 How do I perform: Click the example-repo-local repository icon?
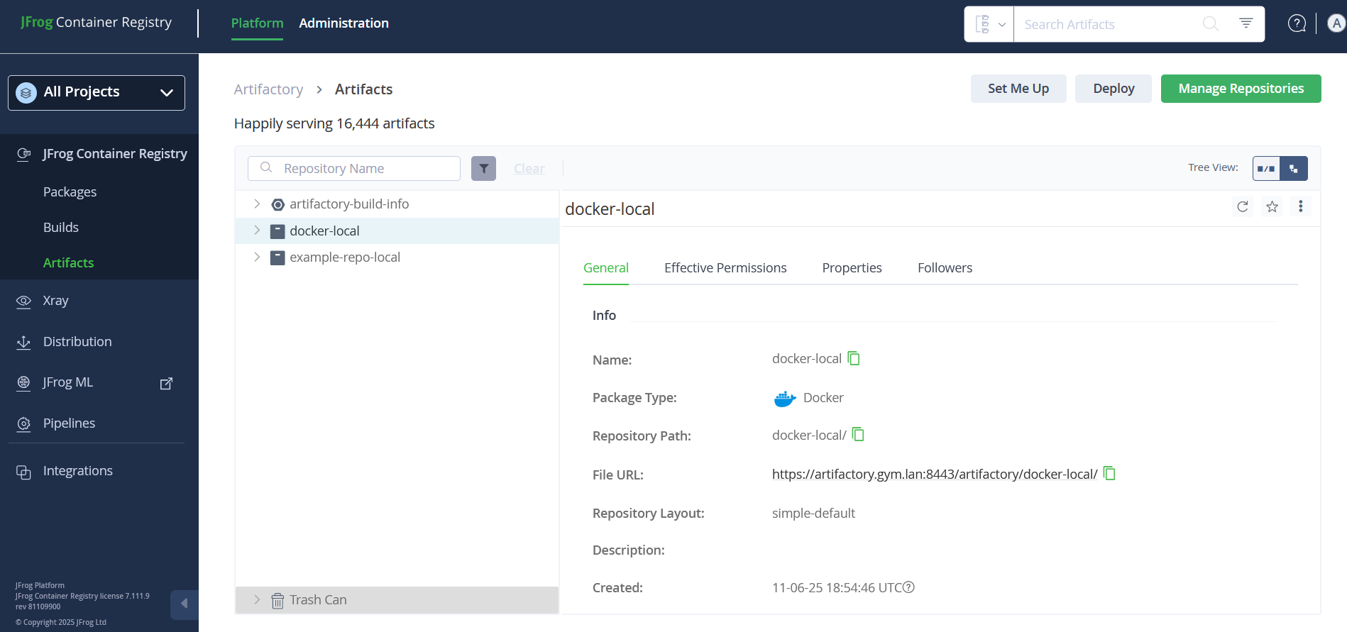click(277, 257)
